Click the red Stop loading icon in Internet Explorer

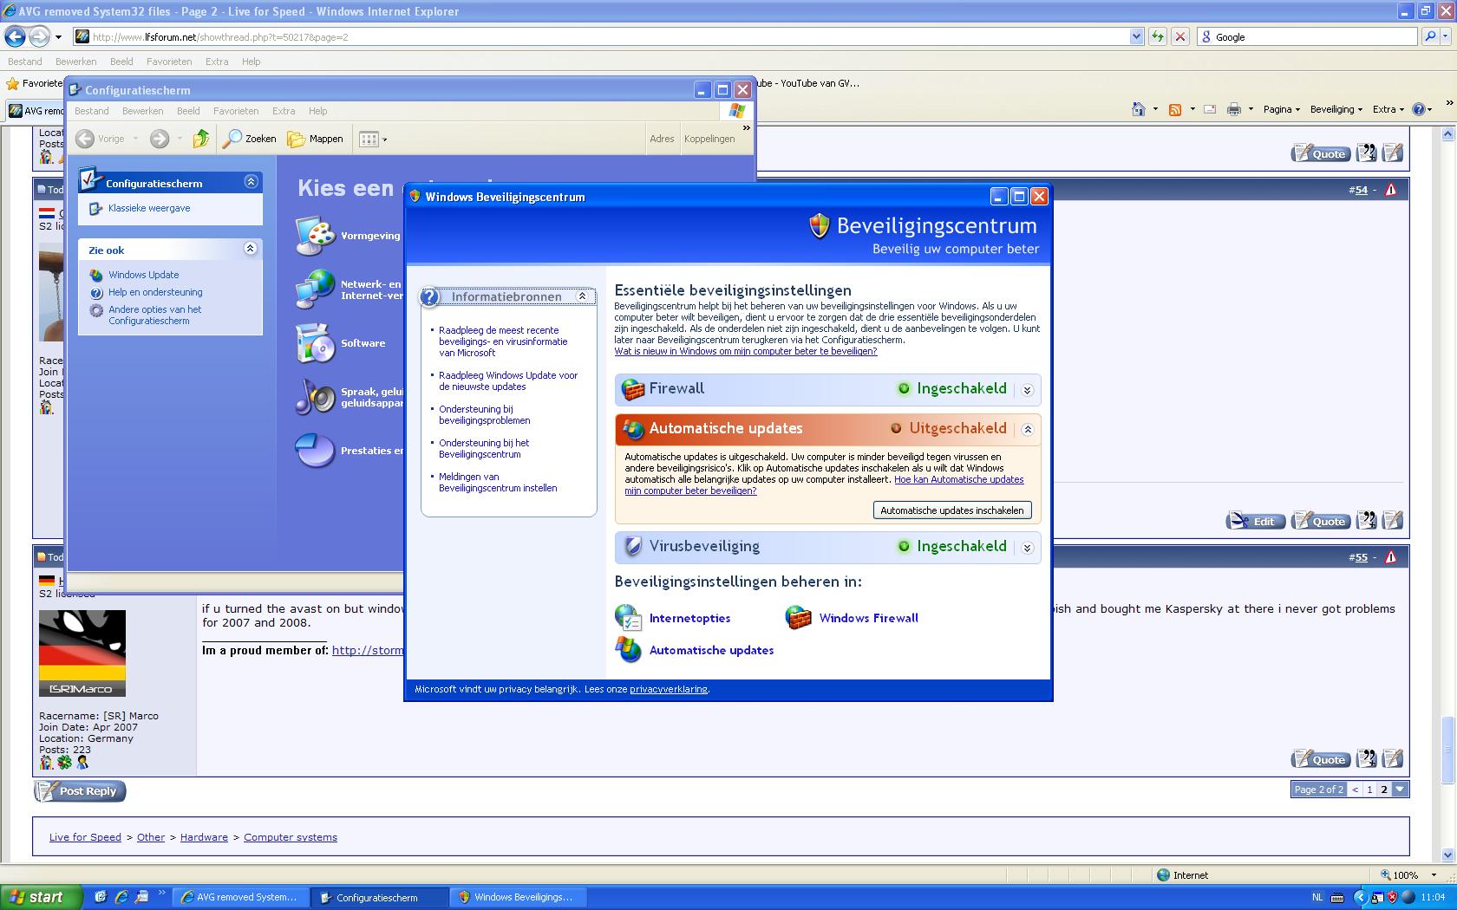[x=1179, y=36]
